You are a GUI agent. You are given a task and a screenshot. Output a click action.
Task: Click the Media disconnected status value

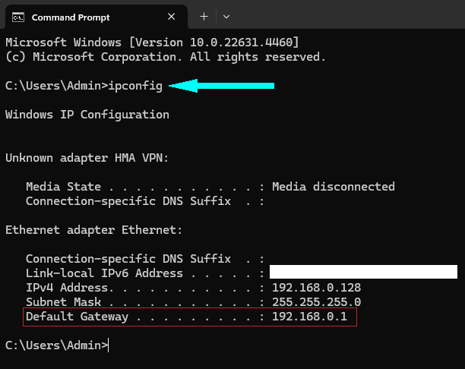click(333, 187)
